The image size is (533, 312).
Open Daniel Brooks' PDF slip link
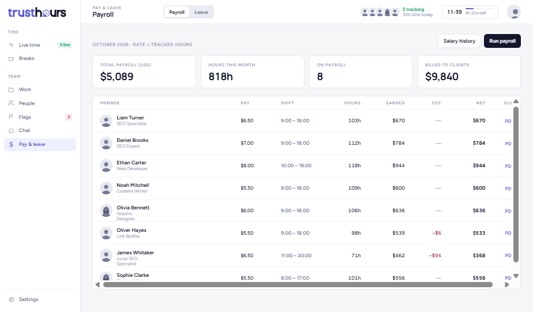[508, 144]
